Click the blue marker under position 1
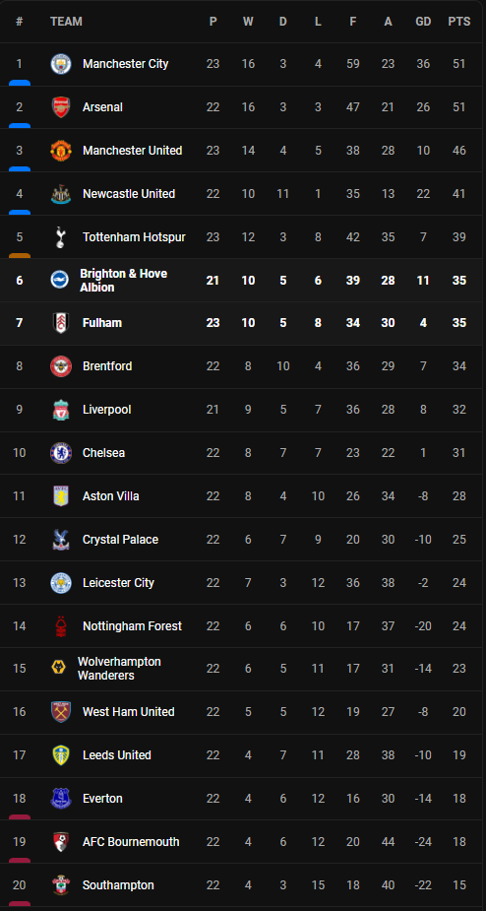 click(20, 83)
